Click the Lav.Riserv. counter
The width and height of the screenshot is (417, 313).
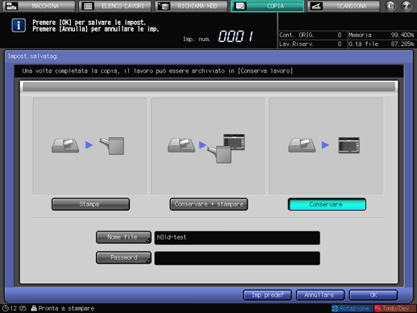311,44
